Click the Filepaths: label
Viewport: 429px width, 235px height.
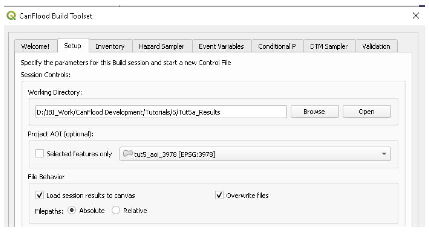pyautogui.click(x=49, y=211)
